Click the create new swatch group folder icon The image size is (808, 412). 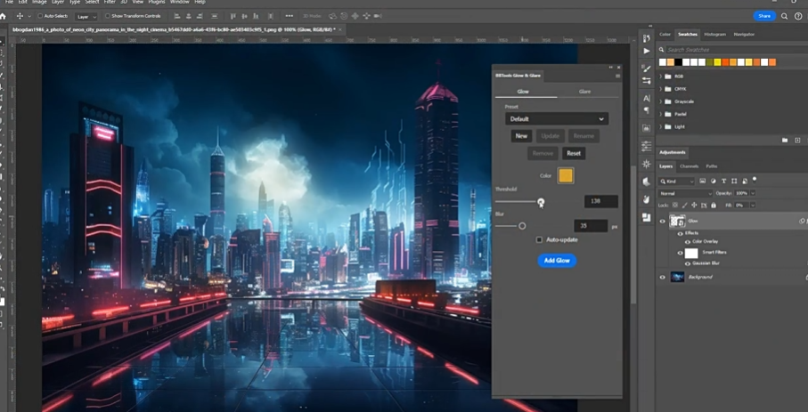pos(785,140)
